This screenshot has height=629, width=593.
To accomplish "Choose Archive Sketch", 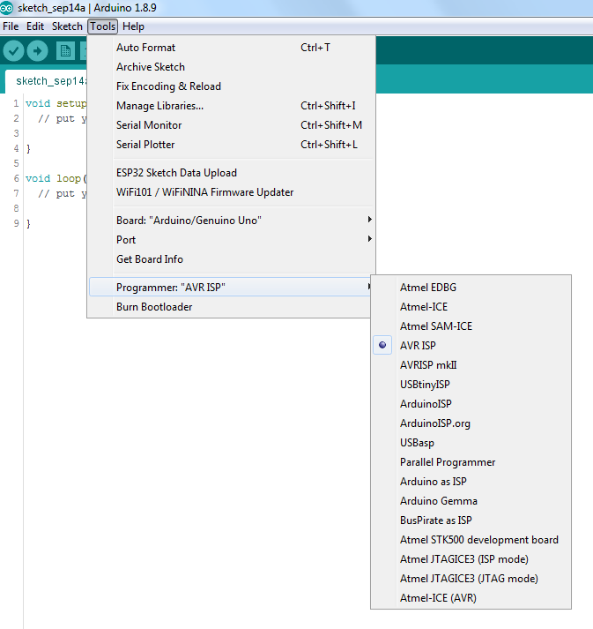I will [232, 66].
